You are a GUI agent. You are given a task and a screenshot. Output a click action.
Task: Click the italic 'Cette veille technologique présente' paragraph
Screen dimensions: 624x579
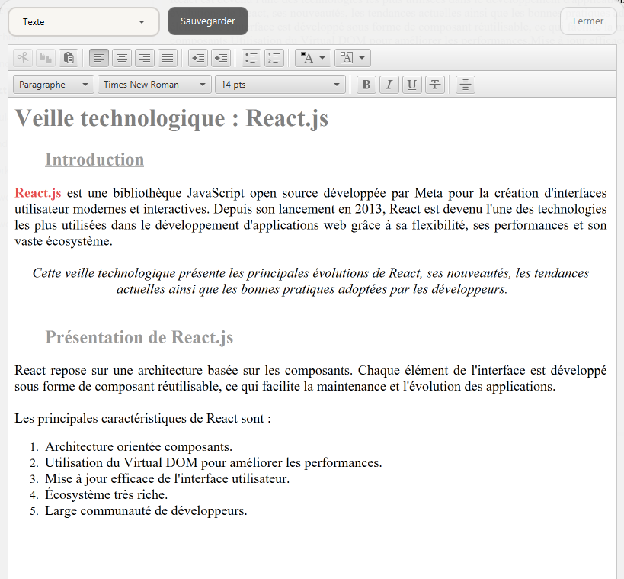tap(311, 281)
